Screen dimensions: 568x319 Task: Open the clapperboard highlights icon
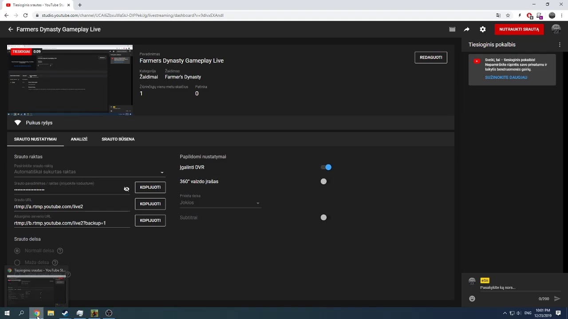[452, 29]
